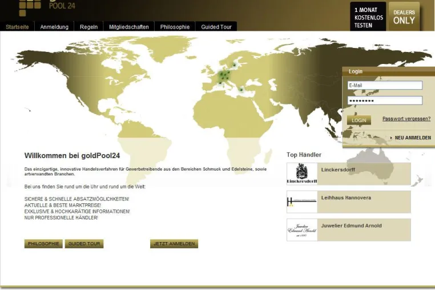The image size is (435, 290).
Task: Focus the E-Mail input field
Action: [385, 85]
